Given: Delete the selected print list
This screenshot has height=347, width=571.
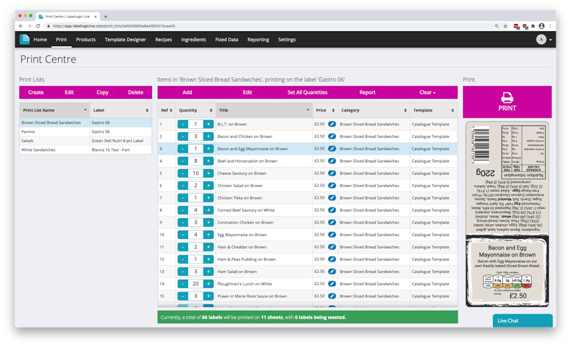Looking at the screenshot, I should [135, 93].
